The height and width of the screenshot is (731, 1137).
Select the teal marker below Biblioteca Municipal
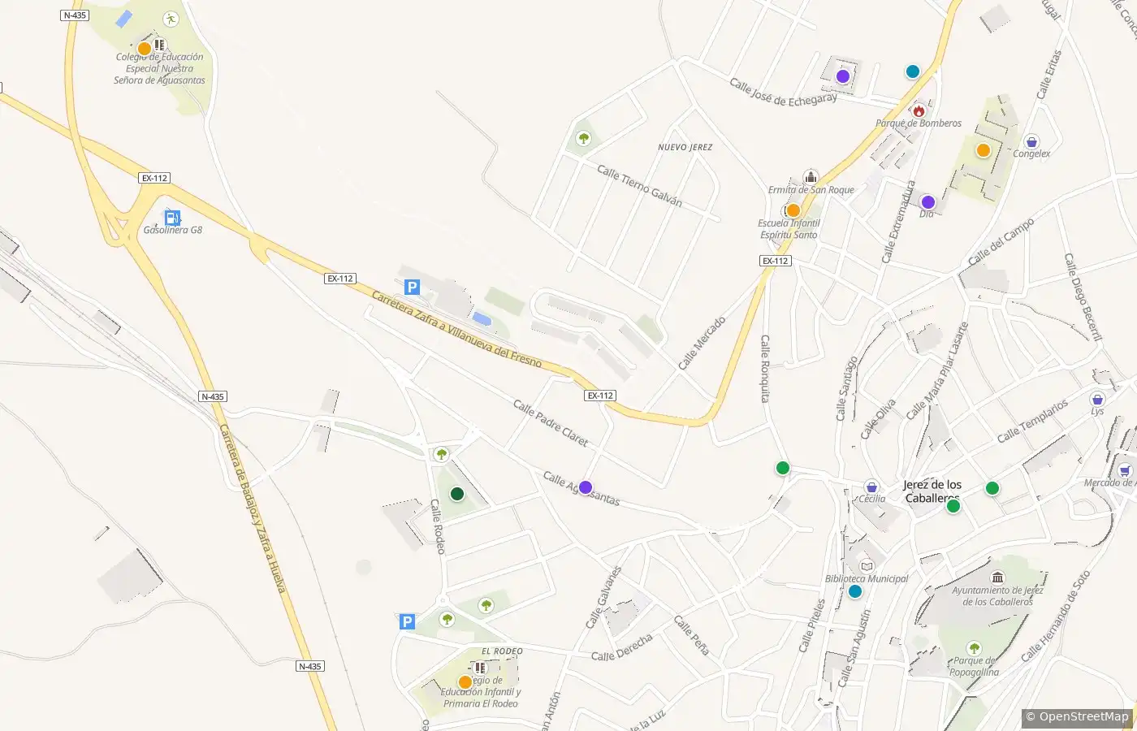click(855, 591)
